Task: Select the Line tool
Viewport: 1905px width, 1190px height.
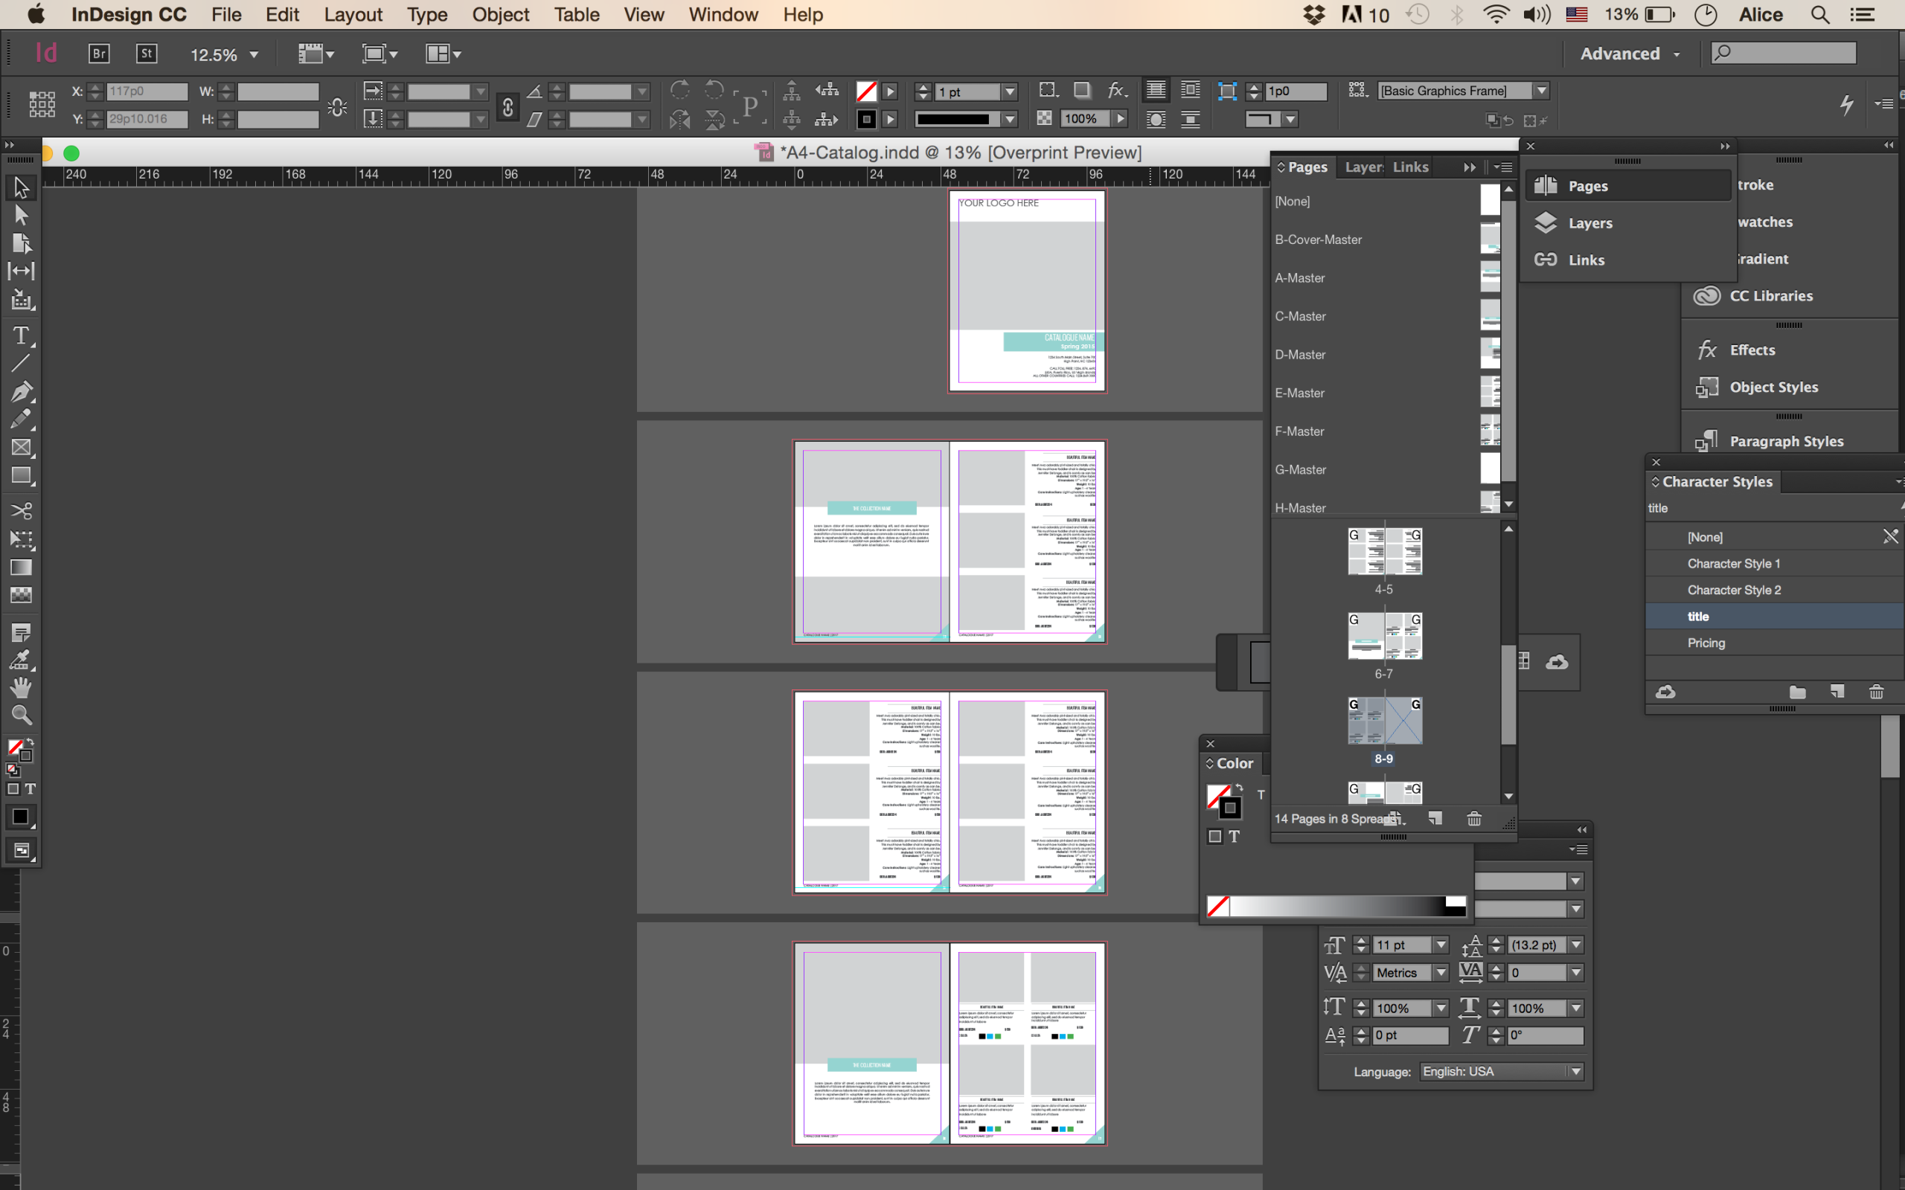Action: (22, 363)
